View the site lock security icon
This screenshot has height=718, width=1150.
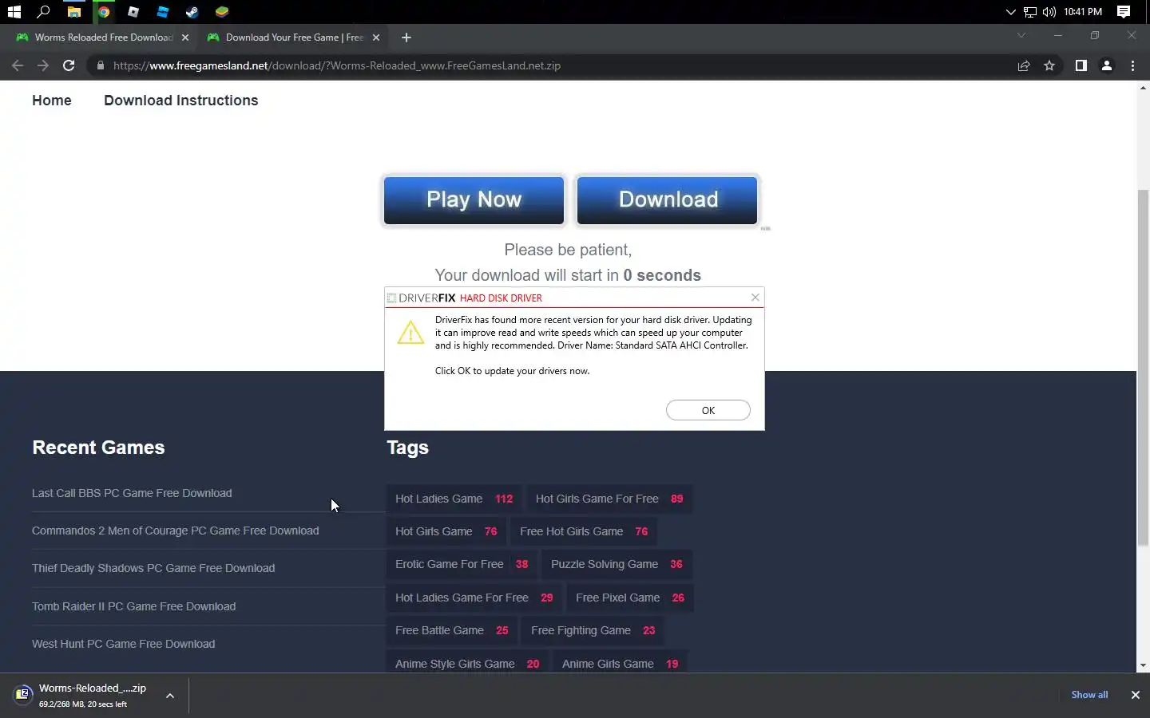tap(100, 65)
